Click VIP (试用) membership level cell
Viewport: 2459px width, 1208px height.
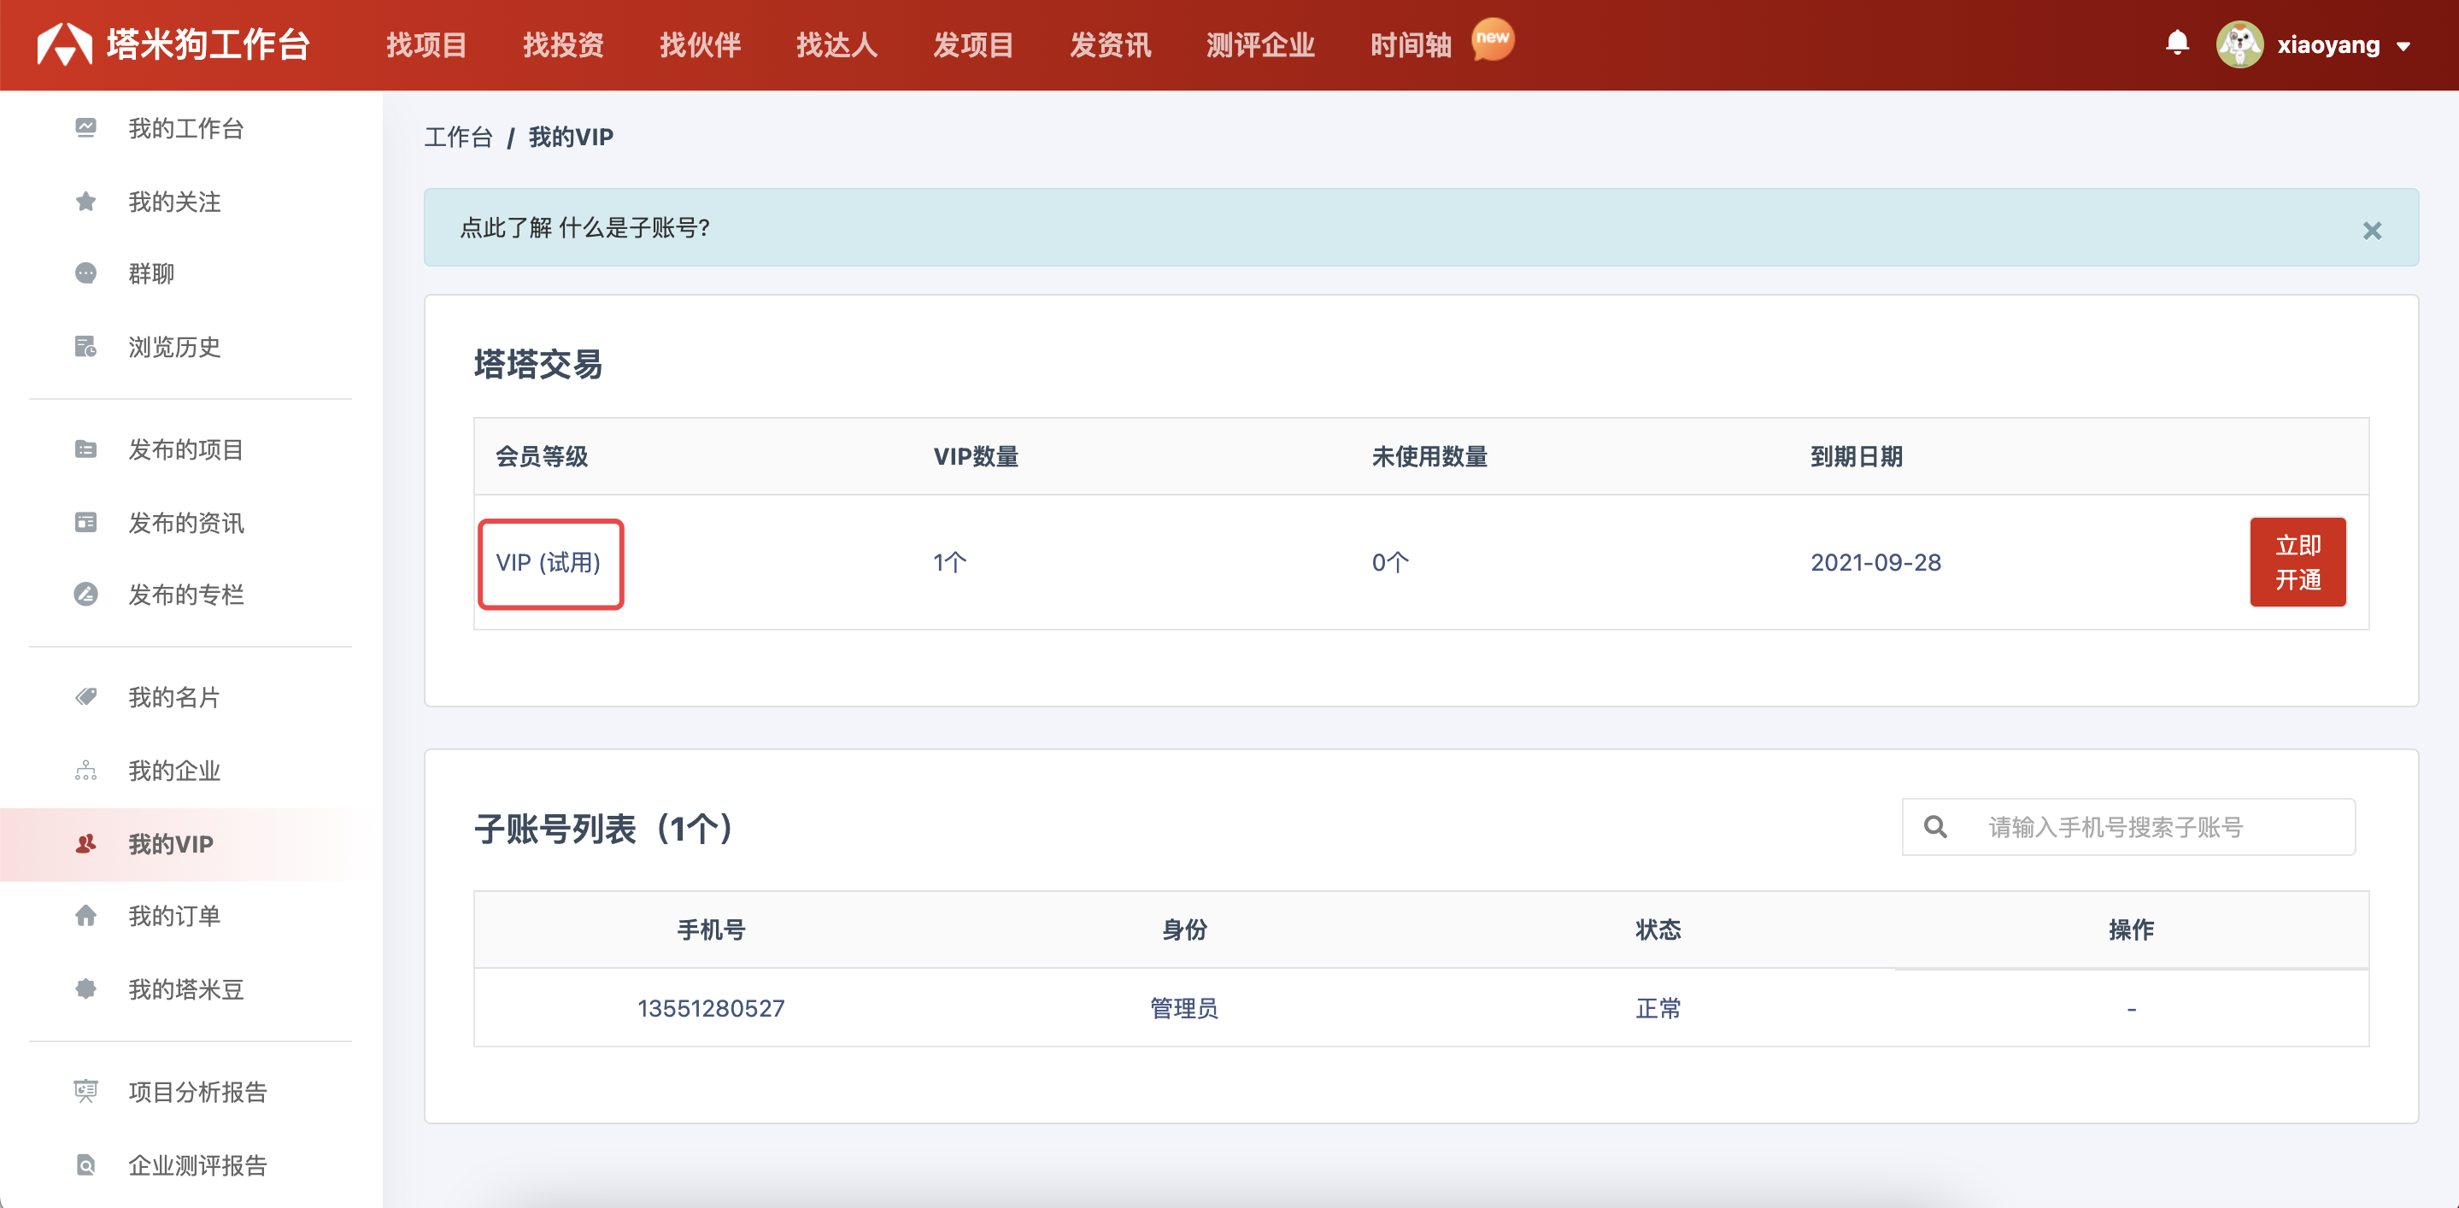(549, 563)
